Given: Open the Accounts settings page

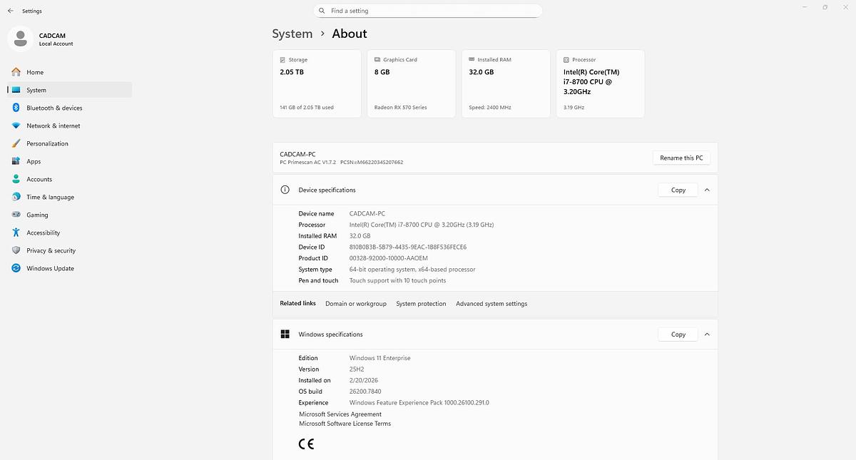Looking at the screenshot, I should (39, 179).
